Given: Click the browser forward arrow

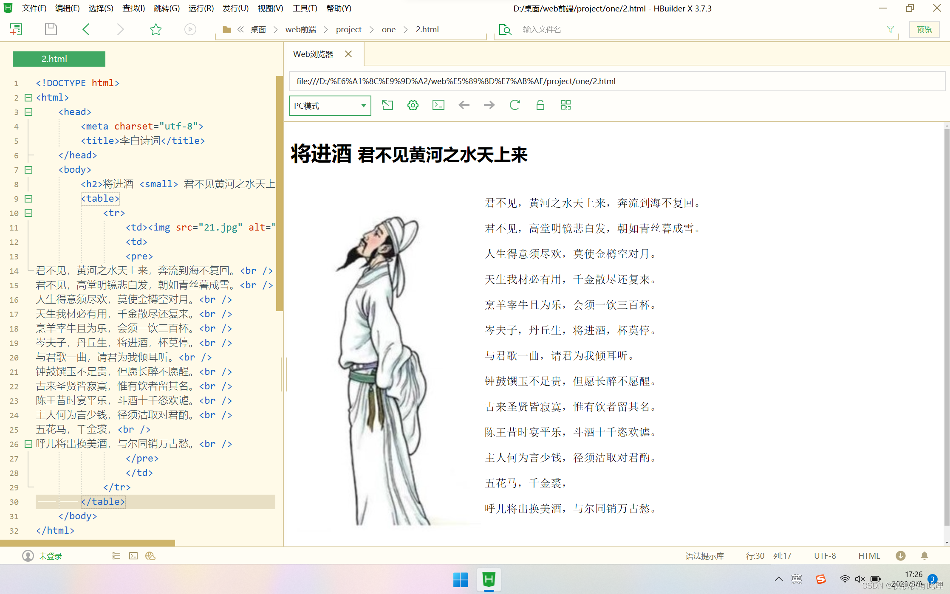Looking at the screenshot, I should (489, 105).
